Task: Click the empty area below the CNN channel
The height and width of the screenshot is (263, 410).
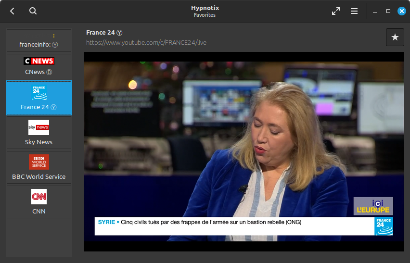Action: (x=39, y=238)
